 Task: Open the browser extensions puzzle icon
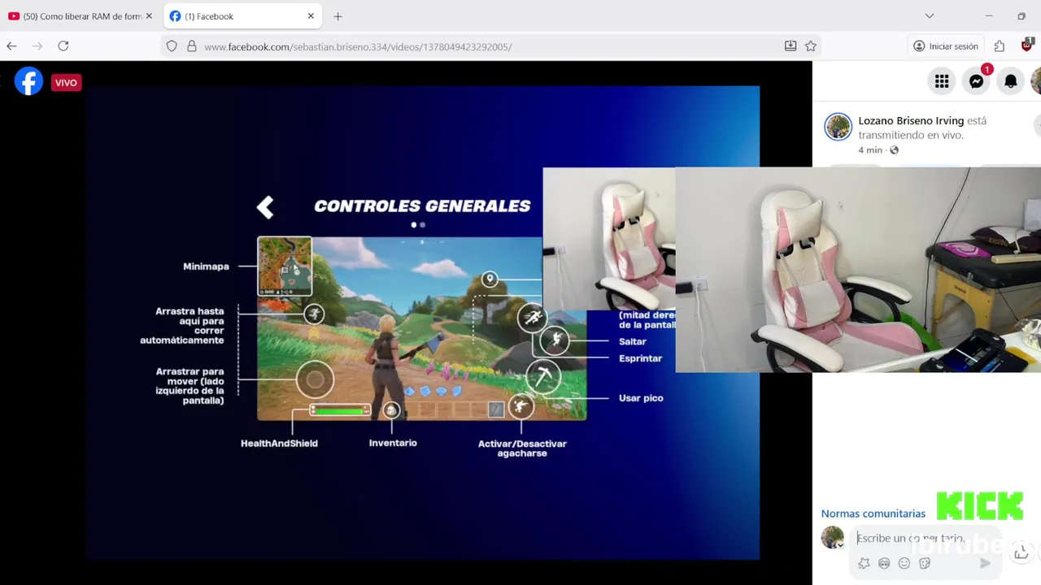1000,46
